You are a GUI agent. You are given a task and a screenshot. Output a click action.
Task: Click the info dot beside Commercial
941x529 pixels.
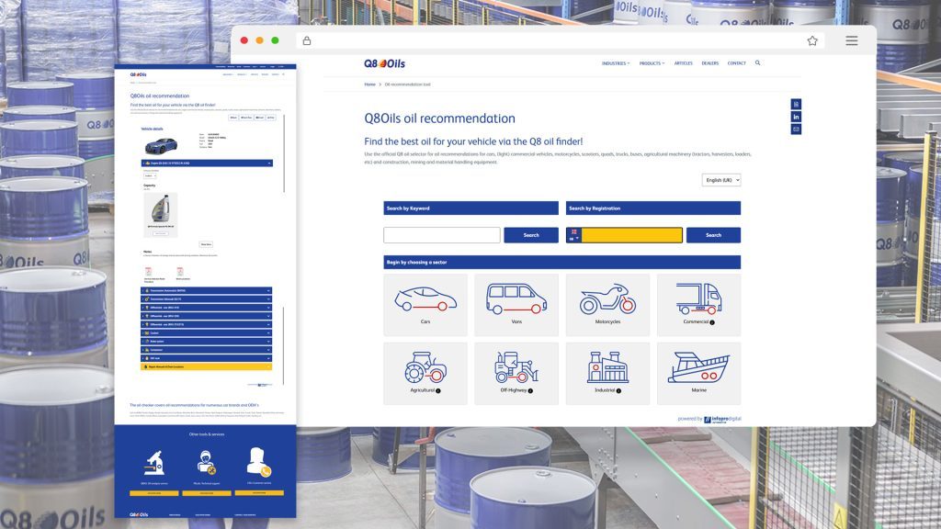click(x=712, y=322)
